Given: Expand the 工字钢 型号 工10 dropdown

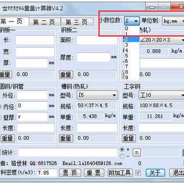Looking at the screenshot, I should tap(162, 95).
